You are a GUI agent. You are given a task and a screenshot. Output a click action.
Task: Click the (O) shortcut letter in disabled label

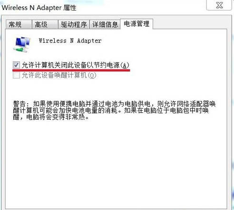click(92, 75)
